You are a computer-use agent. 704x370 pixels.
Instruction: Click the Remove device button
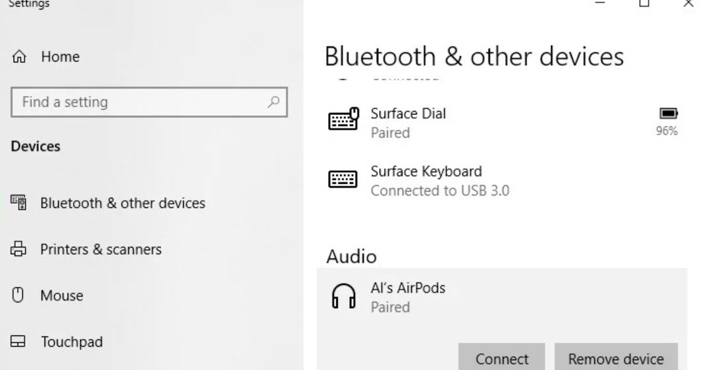pyautogui.click(x=615, y=358)
